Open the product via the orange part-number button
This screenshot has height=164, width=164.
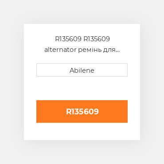[82, 111]
